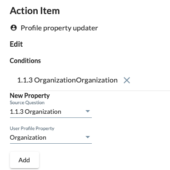Expand the User Profile Property dropdown arrow
This screenshot has height=170, width=170.
click(88, 137)
